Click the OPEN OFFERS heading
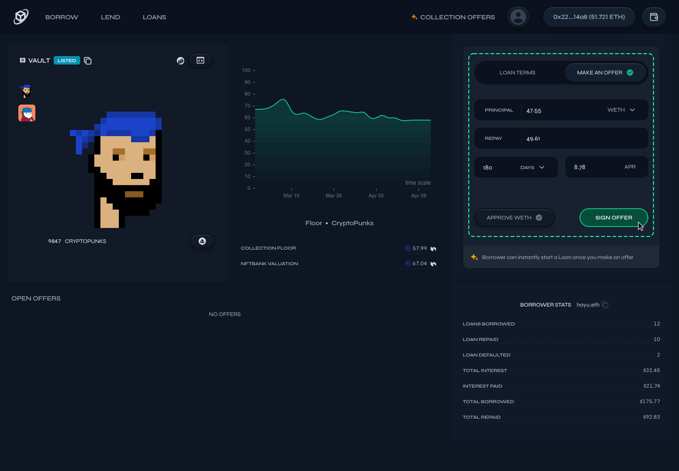Screen dimensions: 679x471 point(36,299)
